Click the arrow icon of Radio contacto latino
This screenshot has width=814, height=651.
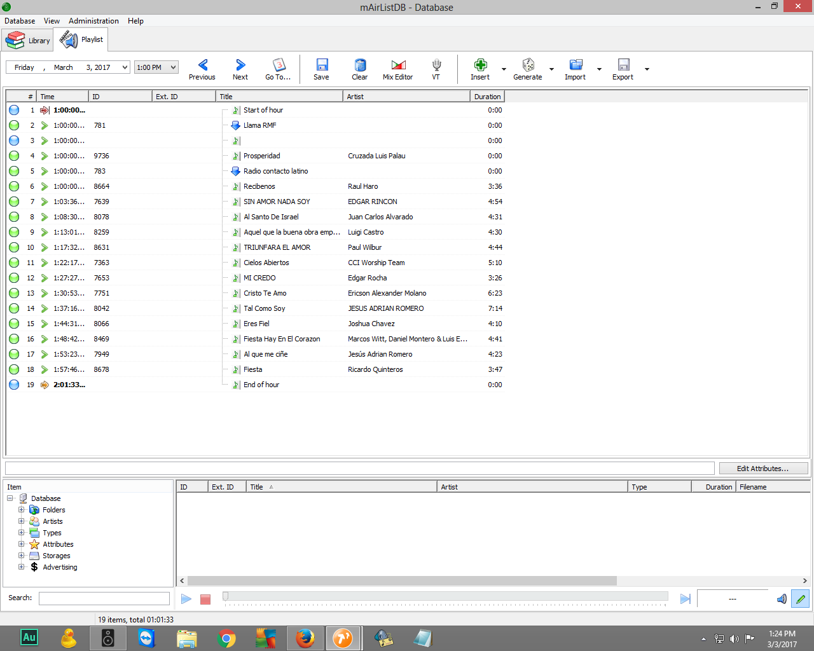[235, 171]
